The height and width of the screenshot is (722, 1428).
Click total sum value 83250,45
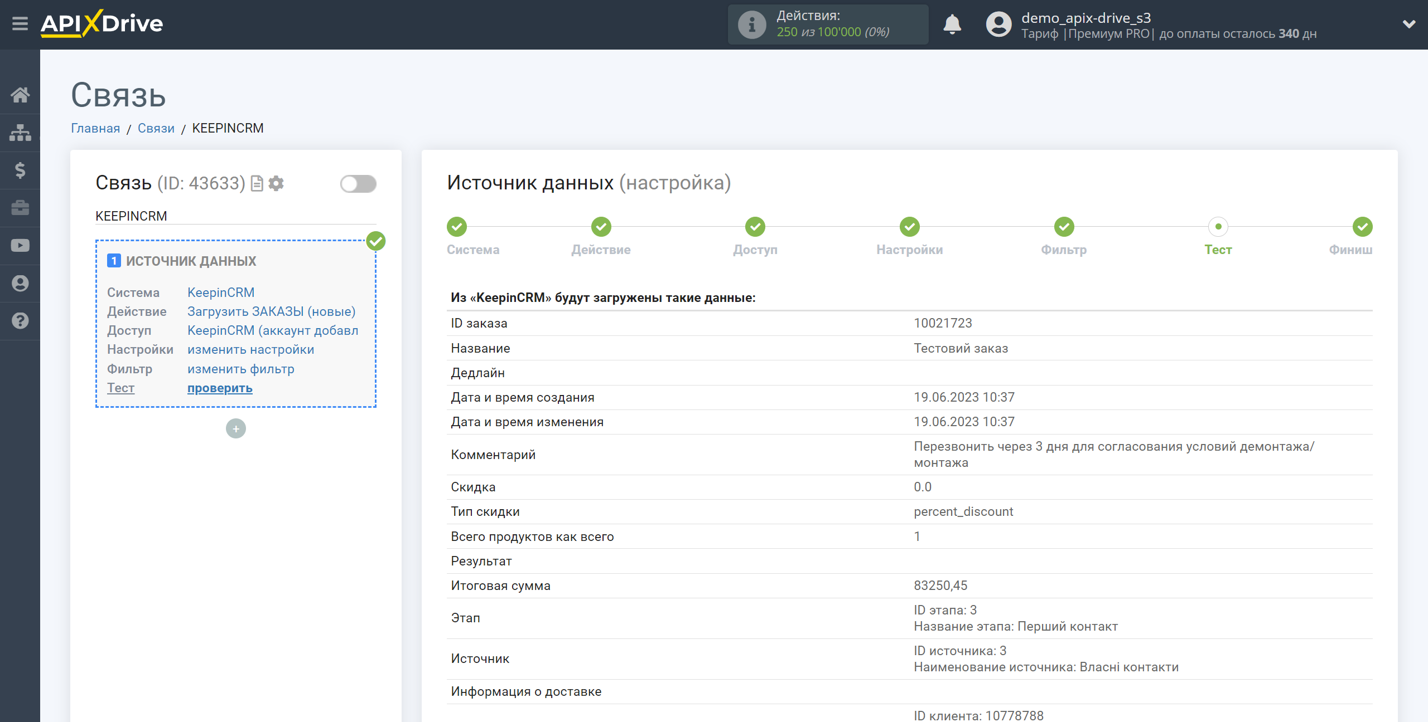[940, 586]
